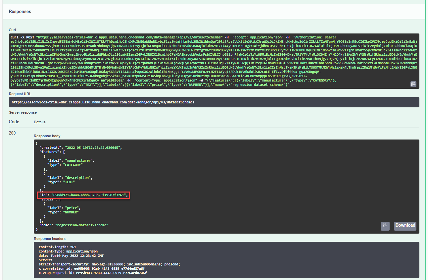Image resolution: width=428 pixels, height=280 pixels.
Task: Click the content-length: 261 header line
Action: 57,247
